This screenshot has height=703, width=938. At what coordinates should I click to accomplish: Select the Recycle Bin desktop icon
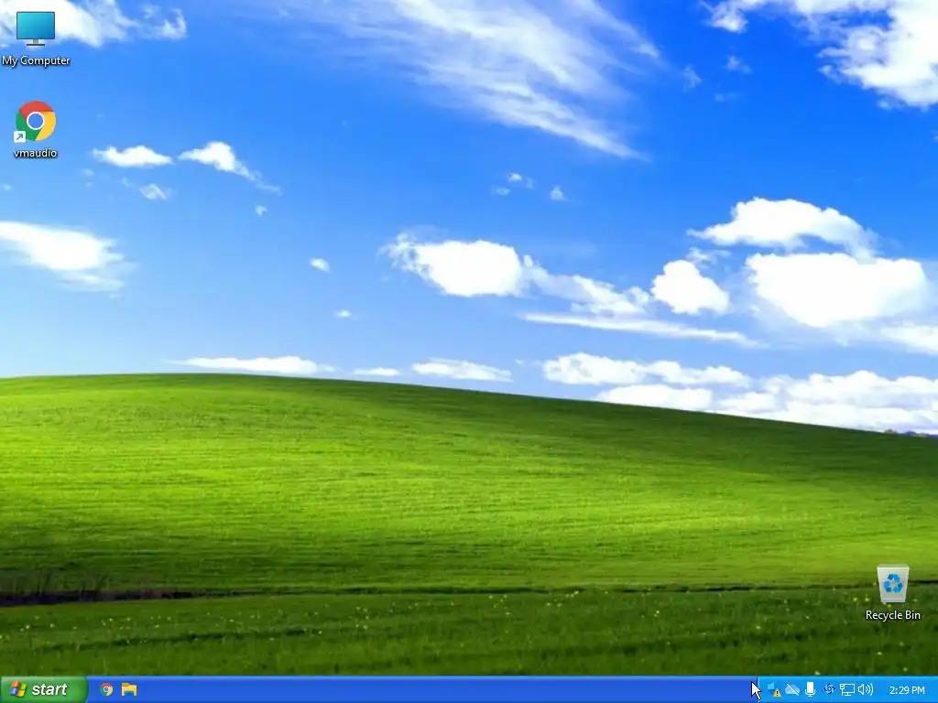(892, 584)
